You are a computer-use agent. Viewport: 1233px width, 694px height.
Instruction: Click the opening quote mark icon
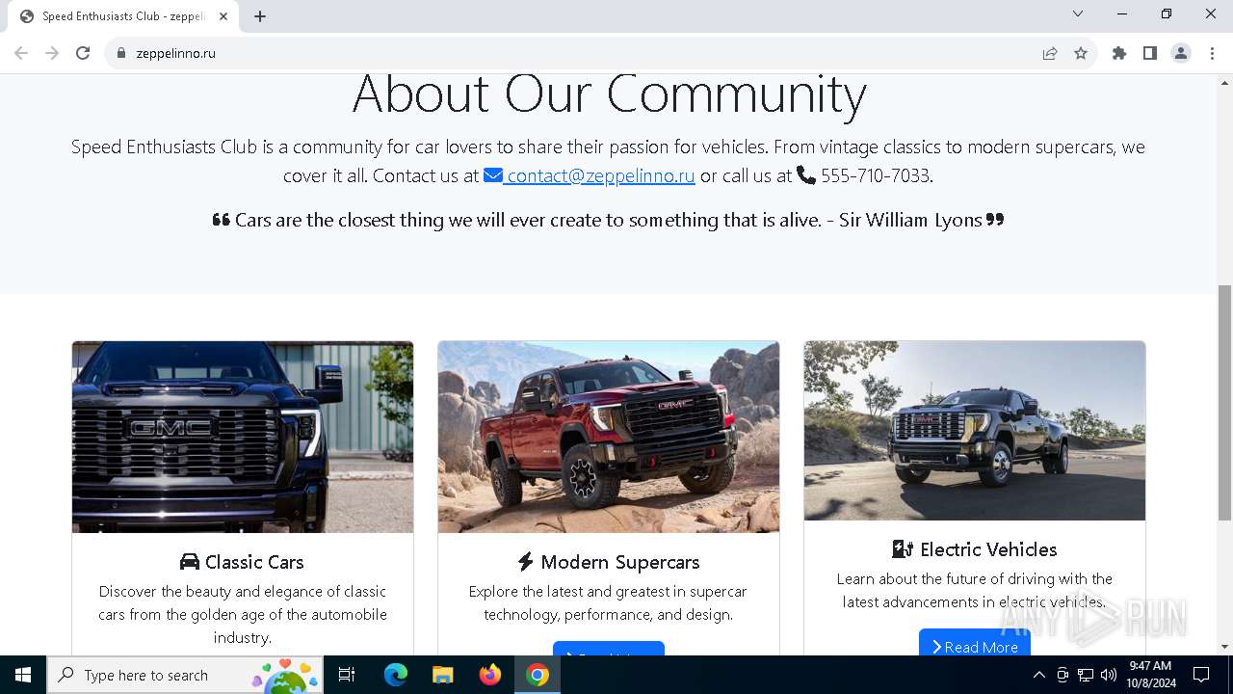point(221,220)
